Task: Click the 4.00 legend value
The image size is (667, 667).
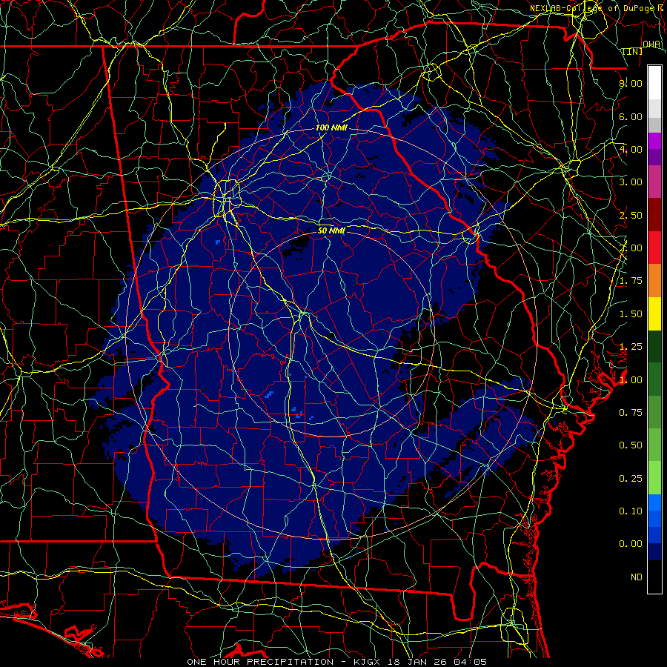Action: 631,149
